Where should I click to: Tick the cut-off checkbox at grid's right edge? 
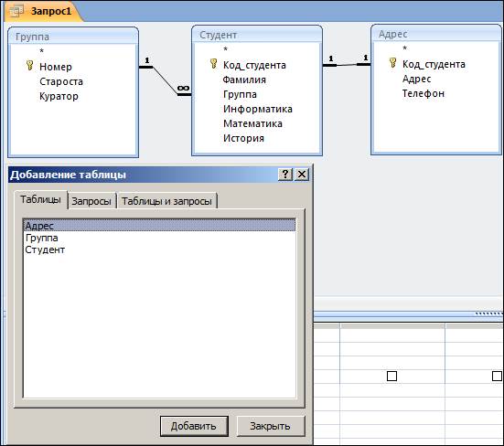click(498, 376)
